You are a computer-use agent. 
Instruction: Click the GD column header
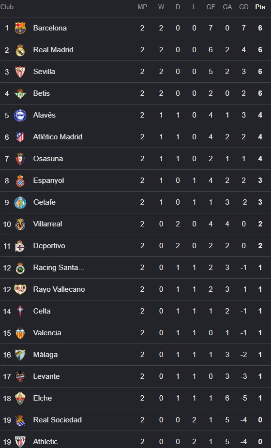[x=244, y=7]
